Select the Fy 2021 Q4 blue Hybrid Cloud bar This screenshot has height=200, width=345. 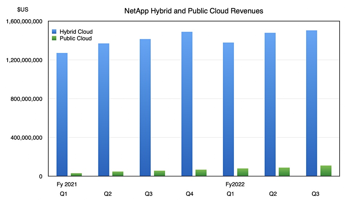click(x=187, y=104)
